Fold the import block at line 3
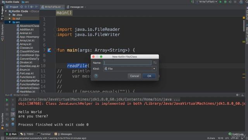248x140 pixels. pyautogui.click(x=55, y=30)
